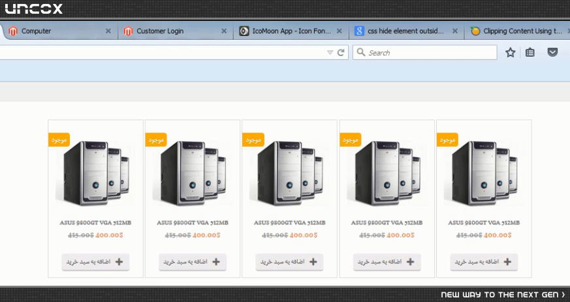Show bookmarks list icon
570x302 pixels.
[530, 53]
